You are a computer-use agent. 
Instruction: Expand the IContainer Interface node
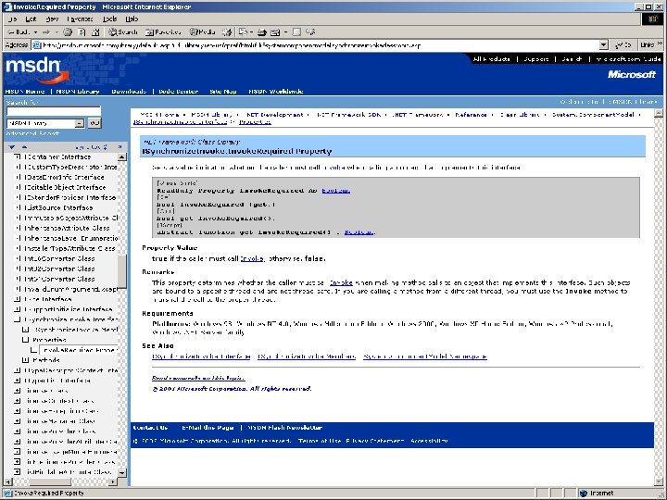pos(18,156)
